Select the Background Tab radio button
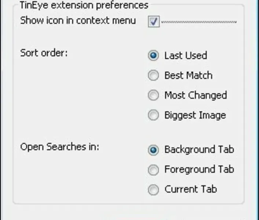The image size is (259, 220). tap(153, 150)
